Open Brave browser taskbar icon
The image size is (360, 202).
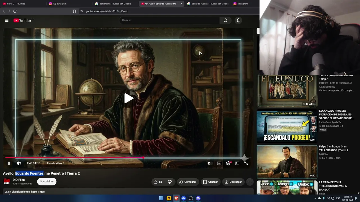tap(176, 198)
